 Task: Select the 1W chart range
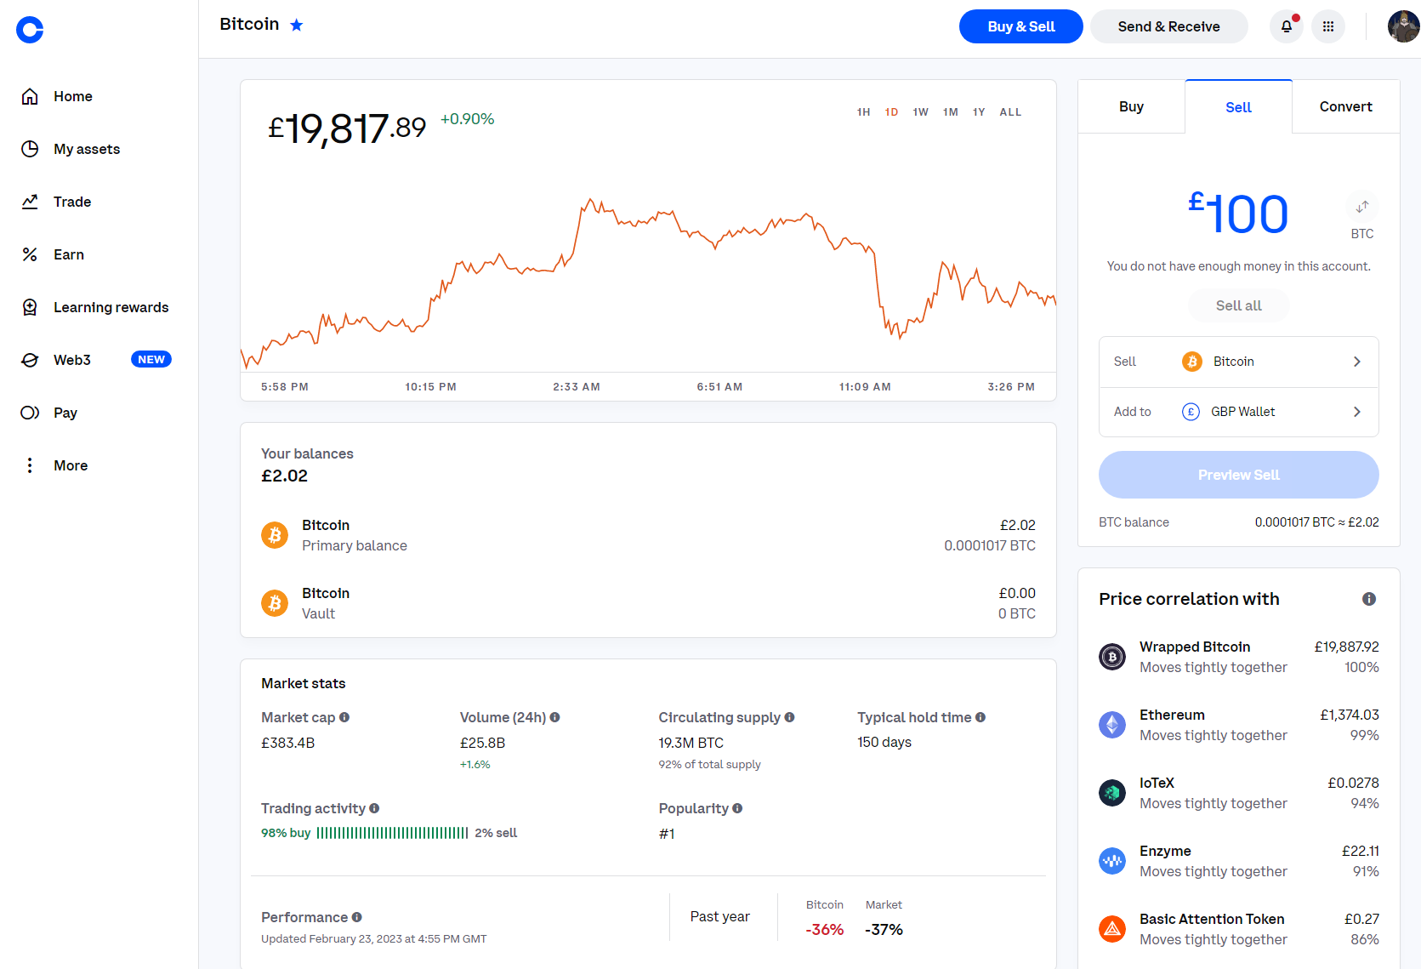click(x=921, y=112)
